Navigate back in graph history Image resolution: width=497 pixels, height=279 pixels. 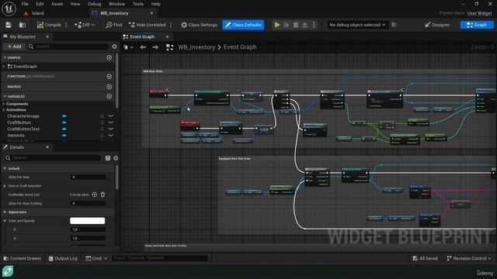[143, 47]
